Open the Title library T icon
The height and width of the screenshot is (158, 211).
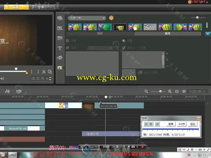[60, 48]
